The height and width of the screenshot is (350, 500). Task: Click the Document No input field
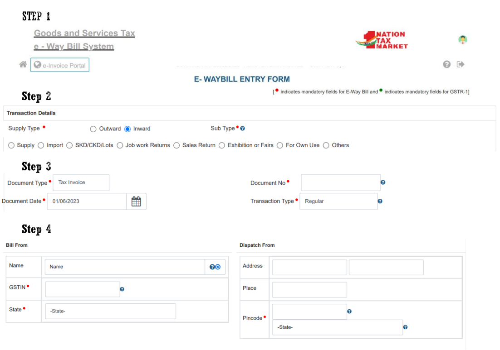tap(340, 182)
